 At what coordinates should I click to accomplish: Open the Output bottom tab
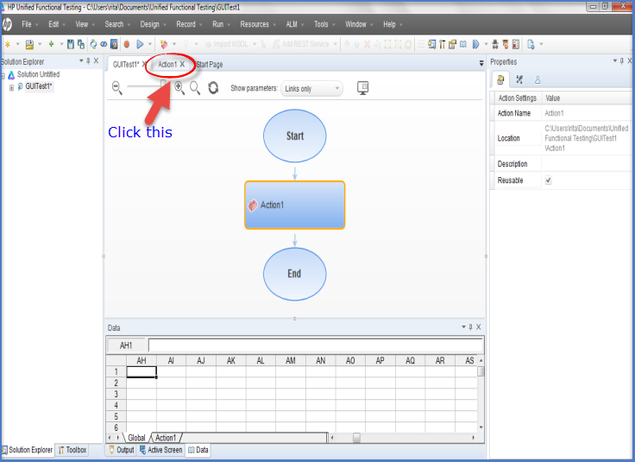(x=122, y=450)
